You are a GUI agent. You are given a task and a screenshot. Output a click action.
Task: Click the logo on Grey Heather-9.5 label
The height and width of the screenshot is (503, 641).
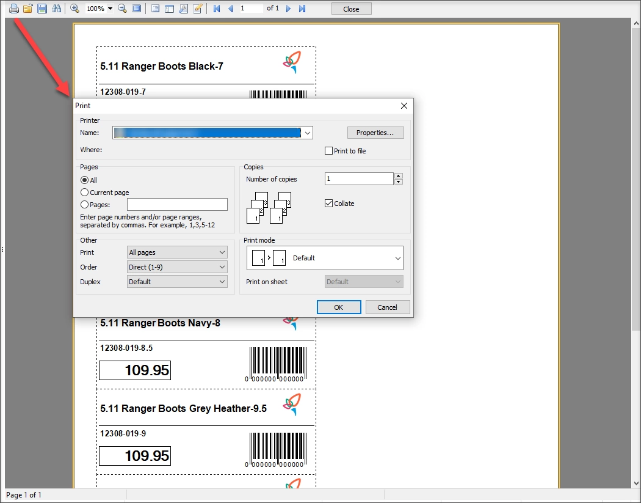point(292,405)
